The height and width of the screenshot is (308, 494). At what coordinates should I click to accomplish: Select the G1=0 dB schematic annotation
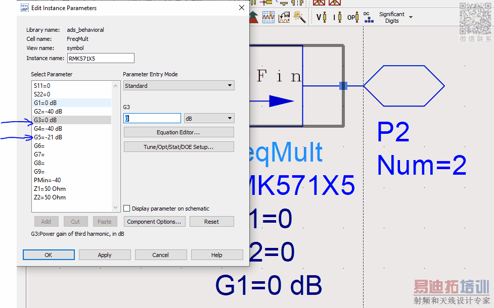(x=268, y=285)
